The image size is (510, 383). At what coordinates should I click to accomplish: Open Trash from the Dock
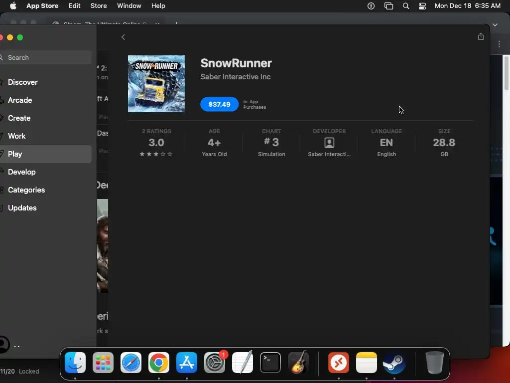(434, 363)
